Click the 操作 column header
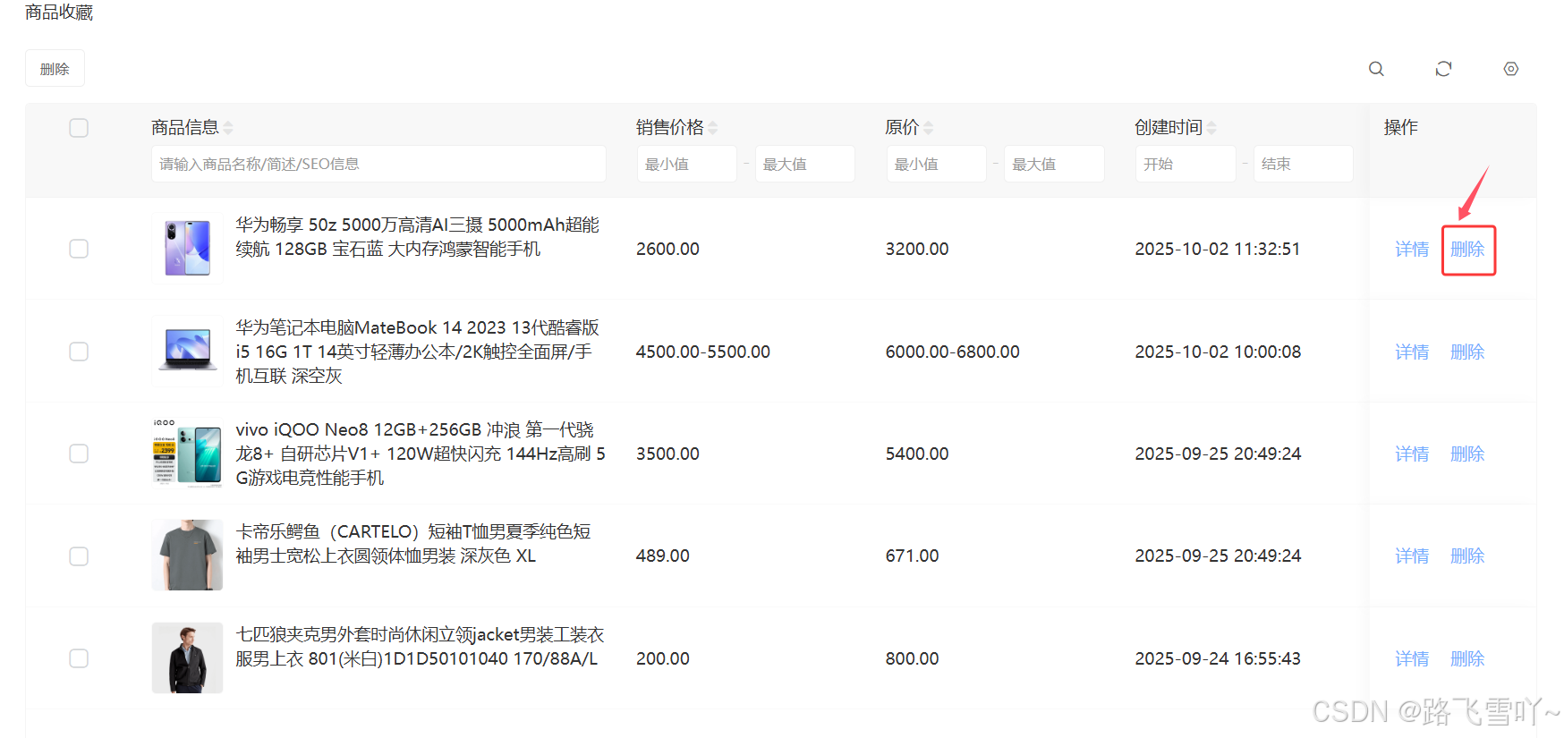 1401,128
